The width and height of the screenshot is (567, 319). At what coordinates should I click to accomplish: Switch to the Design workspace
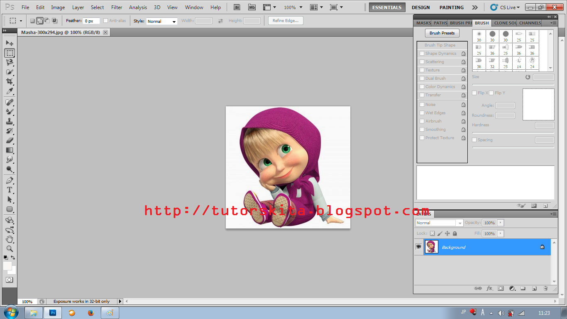[420, 7]
